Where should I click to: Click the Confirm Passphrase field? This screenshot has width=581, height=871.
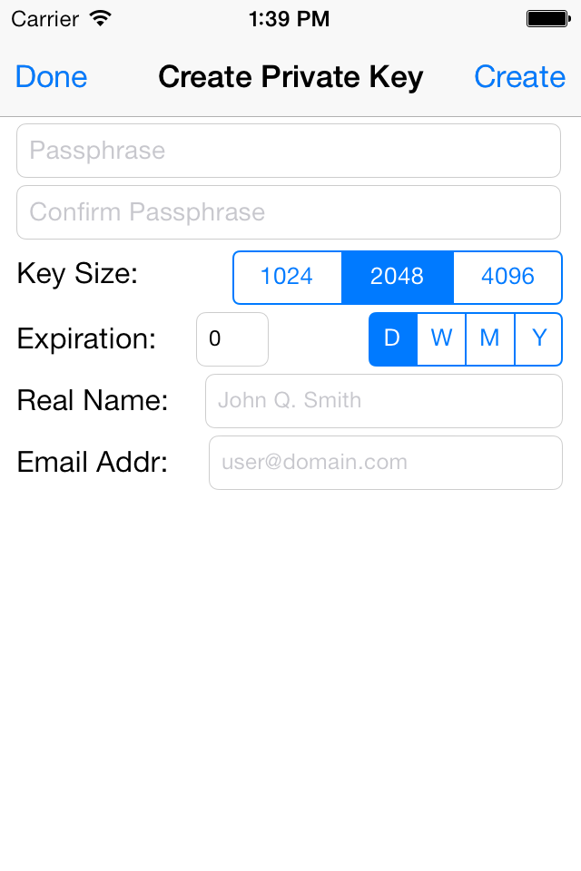pyautogui.click(x=289, y=212)
